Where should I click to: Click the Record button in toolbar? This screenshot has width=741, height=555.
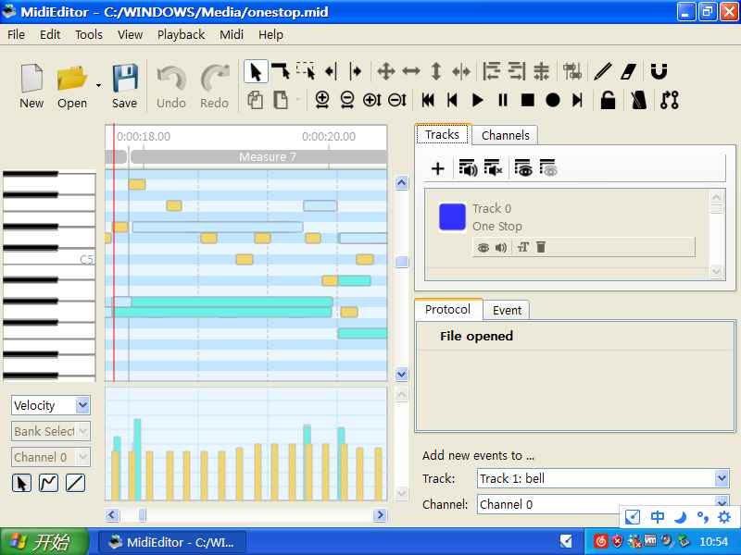[x=553, y=100]
